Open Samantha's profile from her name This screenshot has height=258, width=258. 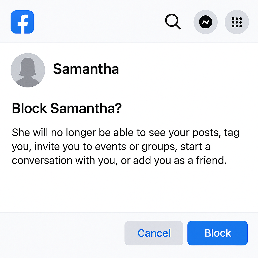pos(86,69)
